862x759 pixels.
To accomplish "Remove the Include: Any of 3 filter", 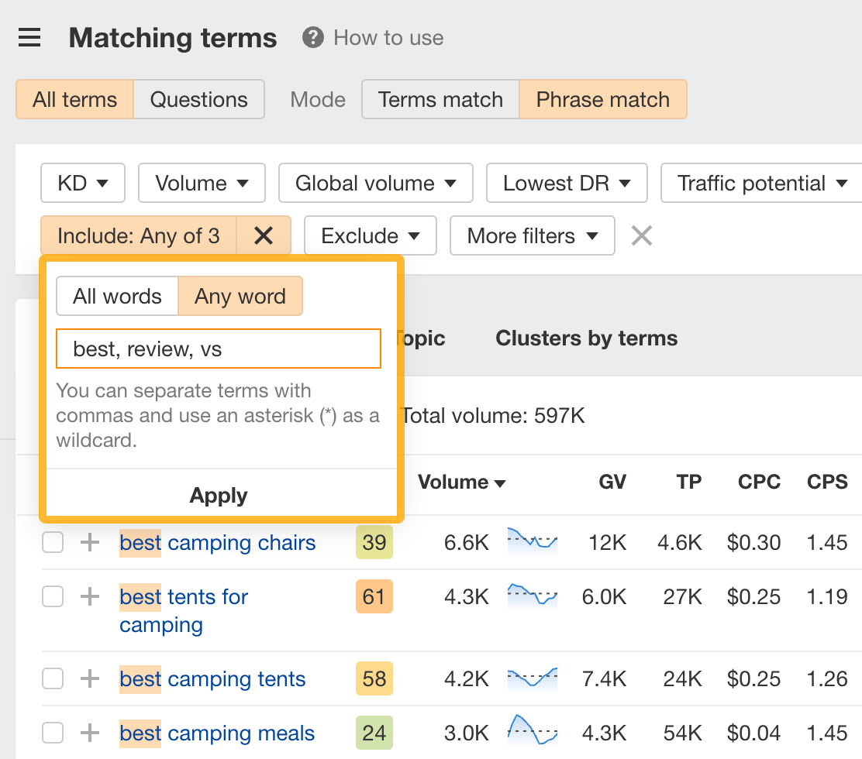I will [264, 235].
